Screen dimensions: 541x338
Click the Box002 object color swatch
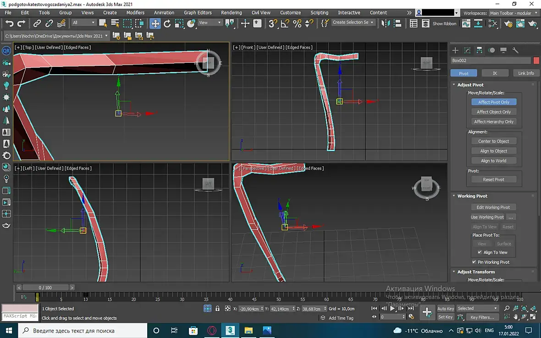[x=536, y=60]
